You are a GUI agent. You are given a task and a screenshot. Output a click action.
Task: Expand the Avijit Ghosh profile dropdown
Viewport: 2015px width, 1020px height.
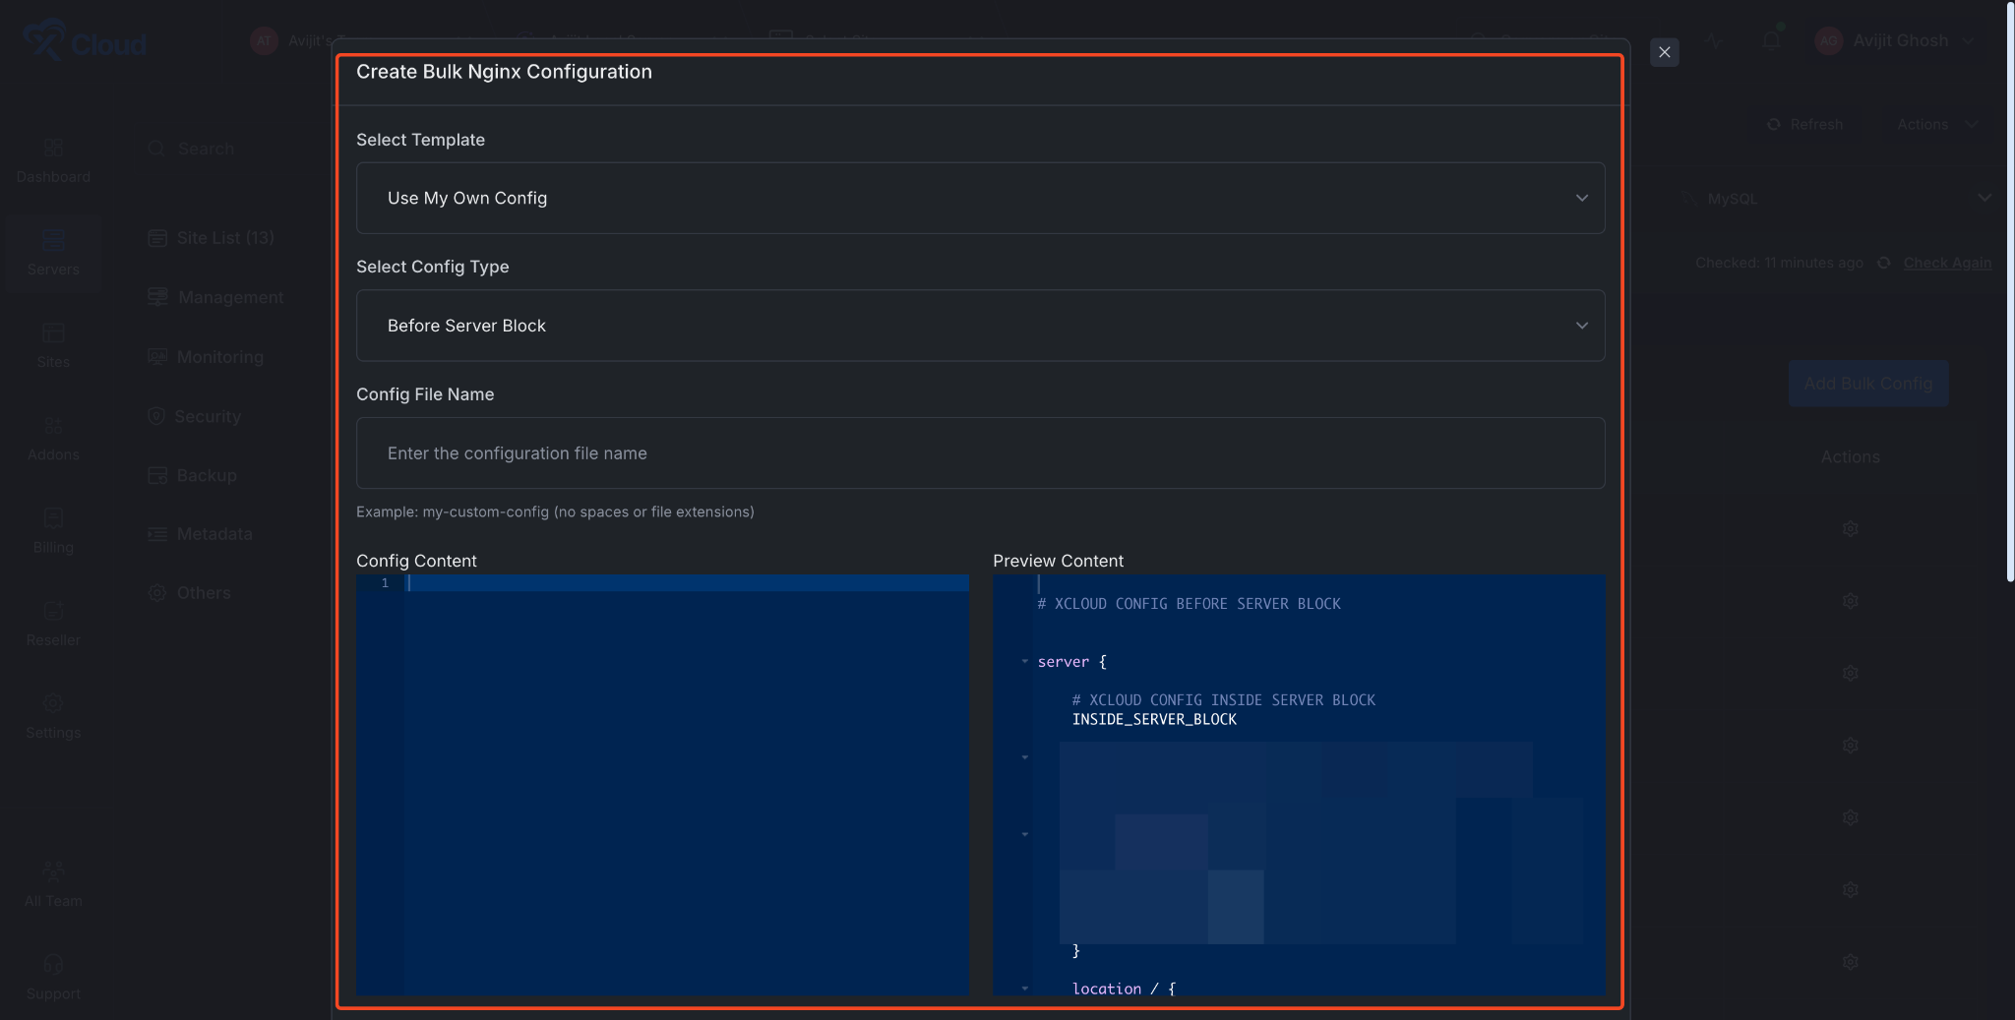click(x=1895, y=41)
